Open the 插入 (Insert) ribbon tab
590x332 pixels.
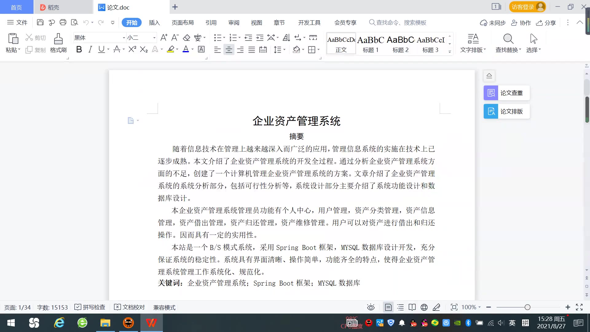click(154, 22)
